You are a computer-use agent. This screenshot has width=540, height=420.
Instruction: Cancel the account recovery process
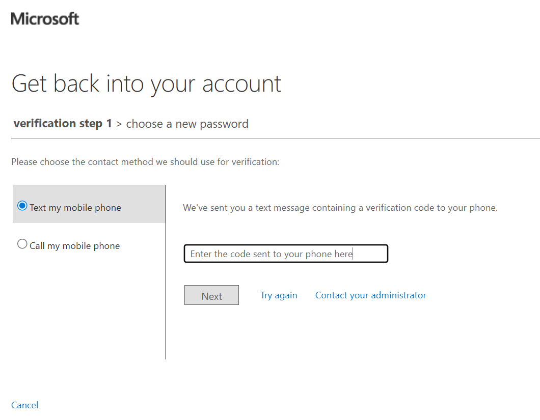[25, 405]
